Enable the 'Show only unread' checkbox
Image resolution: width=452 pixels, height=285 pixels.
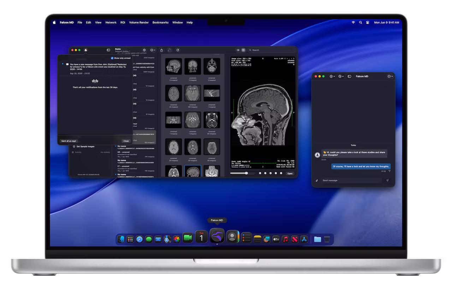click(x=112, y=58)
